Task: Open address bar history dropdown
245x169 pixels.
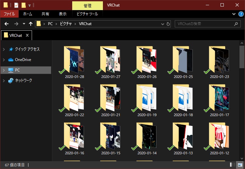Action: (x=162, y=24)
